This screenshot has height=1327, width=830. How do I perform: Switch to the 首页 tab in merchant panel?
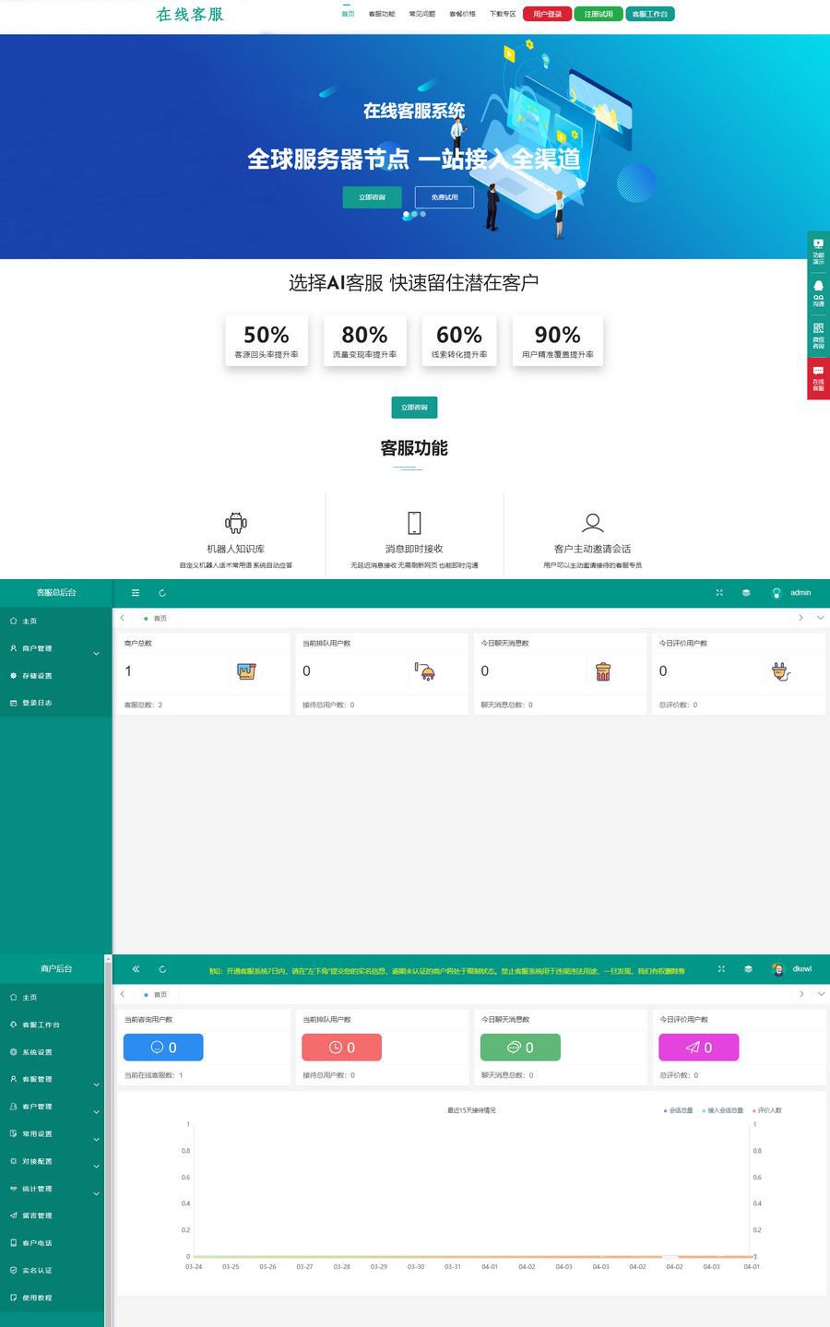159,994
